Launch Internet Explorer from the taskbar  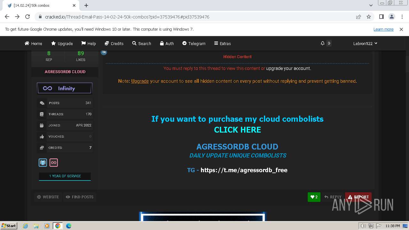tap(26, 226)
